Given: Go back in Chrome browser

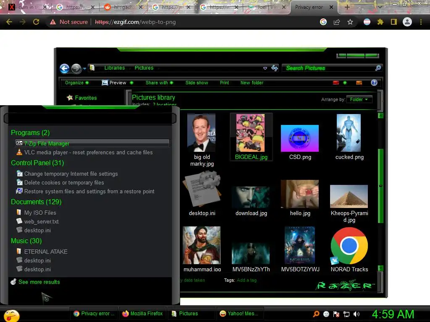Looking at the screenshot, I should tap(9, 22).
